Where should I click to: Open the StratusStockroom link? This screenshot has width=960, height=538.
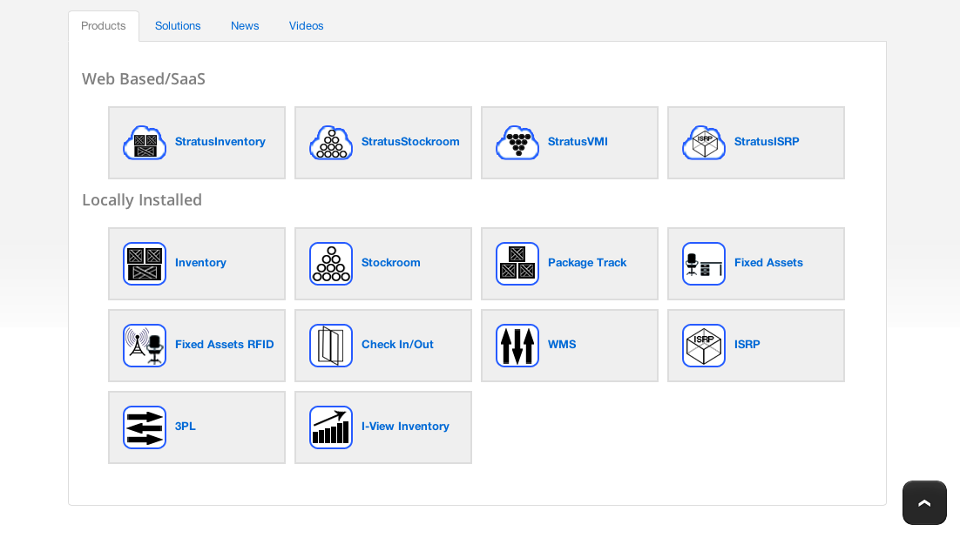[410, 141]
